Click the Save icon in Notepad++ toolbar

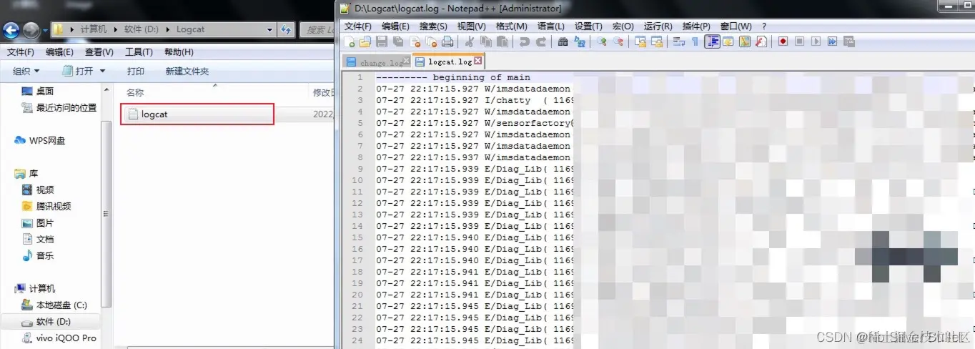point(382,41)
